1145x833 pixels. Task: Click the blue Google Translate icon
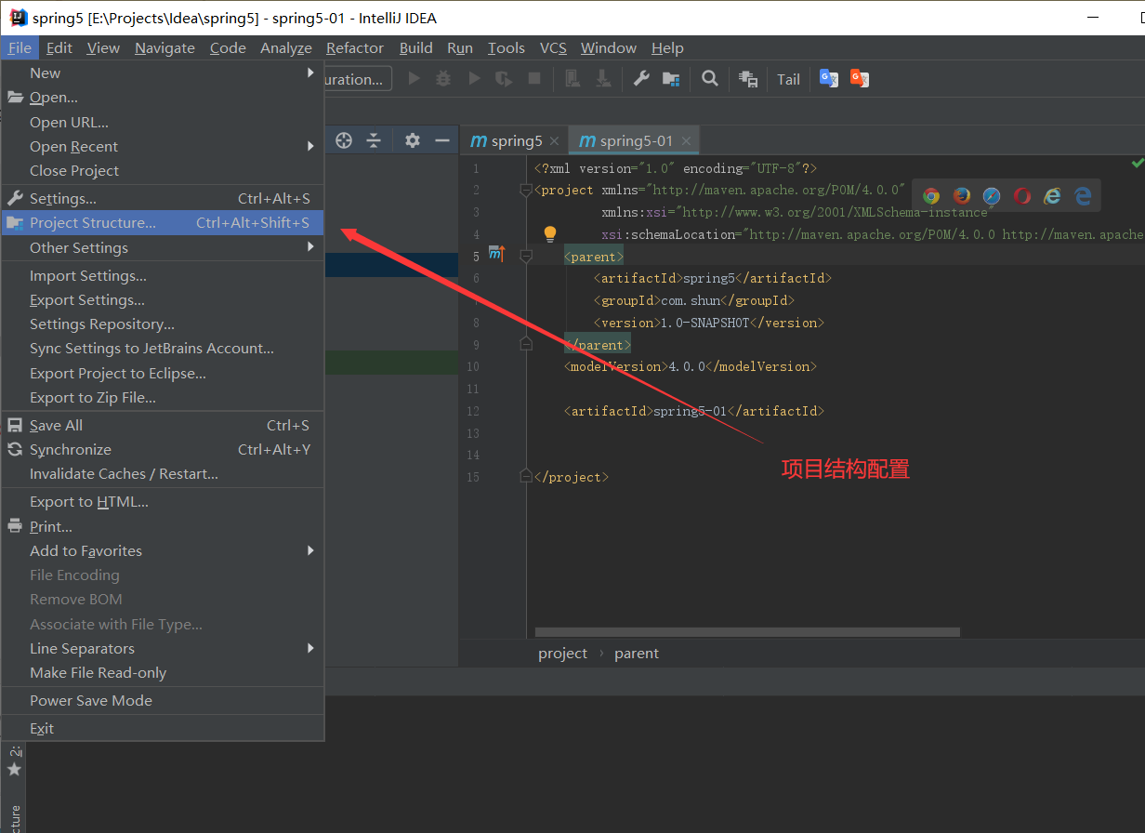pos(829,79)
